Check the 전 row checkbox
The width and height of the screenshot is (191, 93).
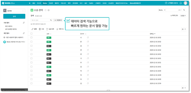tap(31, 50)
